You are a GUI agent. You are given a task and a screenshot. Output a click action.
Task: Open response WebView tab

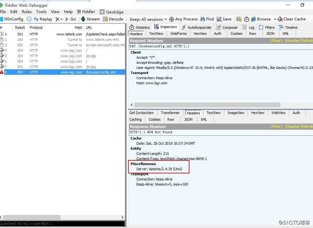pyautogui.click(x=278, y=113)
